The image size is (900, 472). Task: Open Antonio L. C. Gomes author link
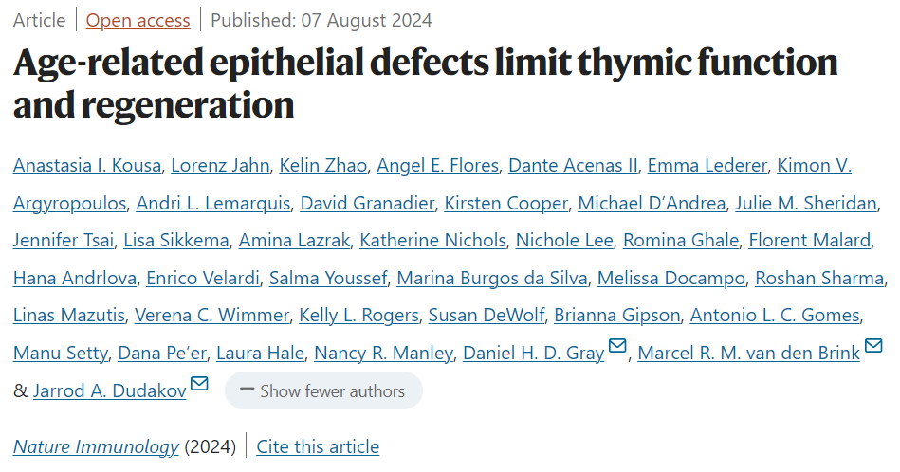click(775, 315)
